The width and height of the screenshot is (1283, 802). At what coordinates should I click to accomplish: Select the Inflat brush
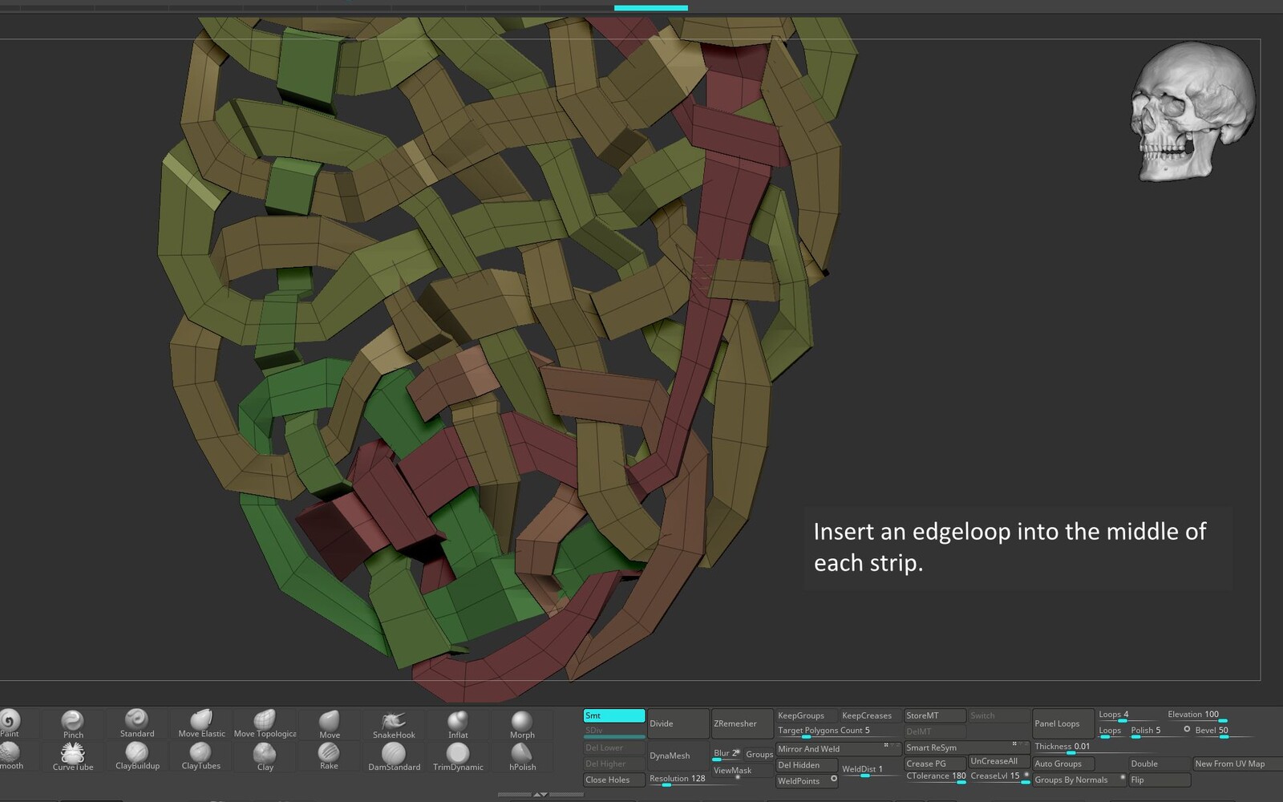click(458, 723)
